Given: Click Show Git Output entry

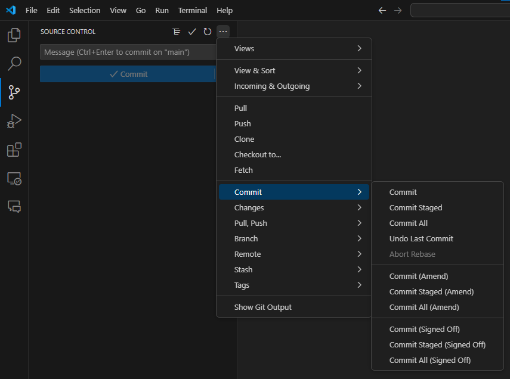Looking at the screenshot, I should tap(263, 307).
